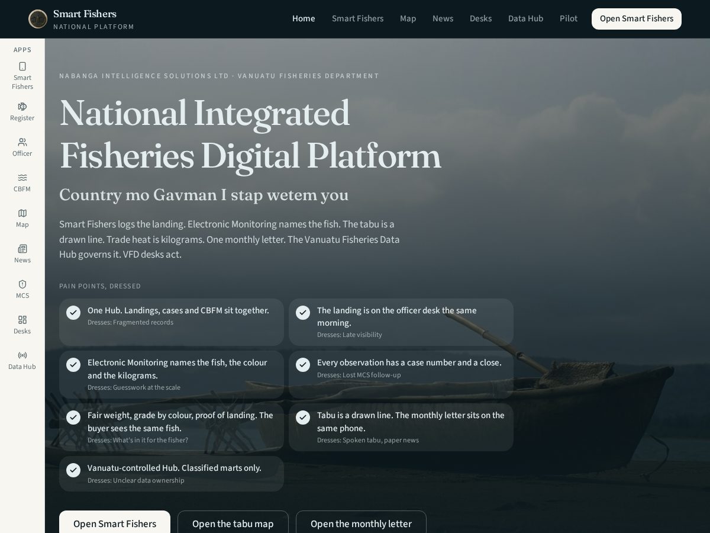
Task: Open the Data Hub app in sidebar
Action: click(22, 360)
